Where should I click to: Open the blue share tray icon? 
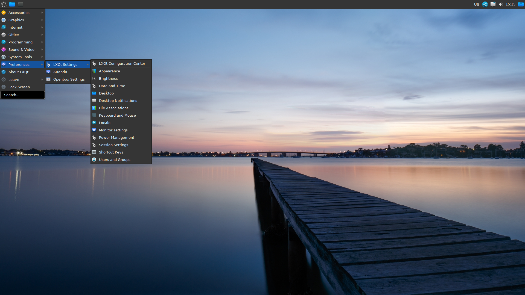point(485,4)
